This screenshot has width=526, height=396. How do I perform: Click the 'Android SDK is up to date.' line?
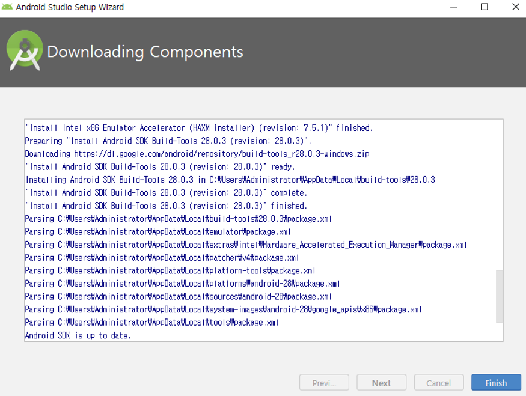(x=78, y=335)
